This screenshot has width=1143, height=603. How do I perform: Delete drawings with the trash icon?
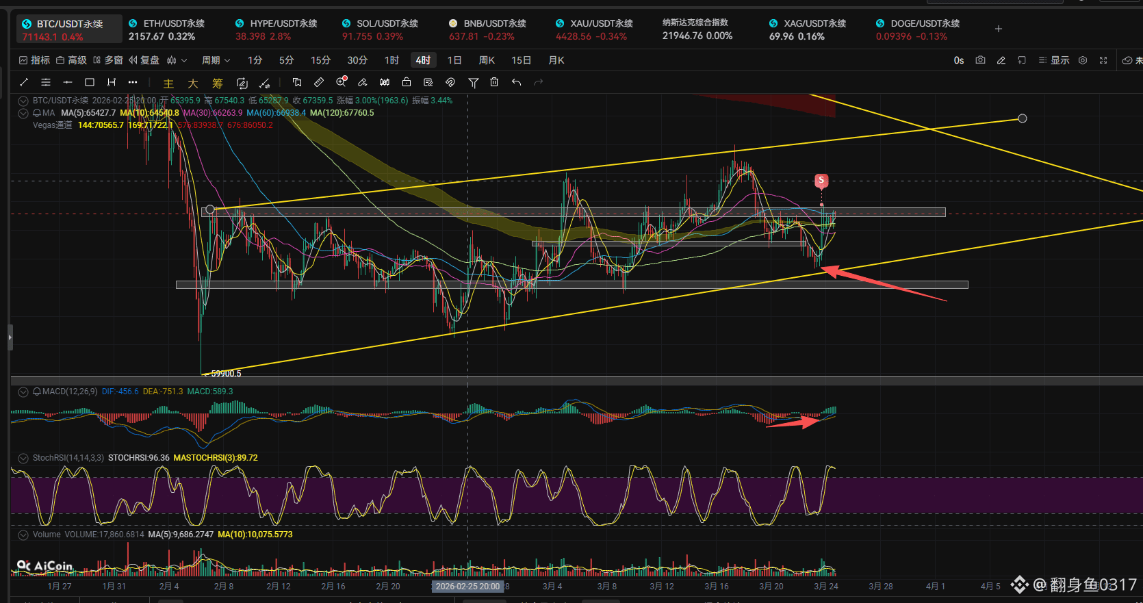[x=494, y=82]
